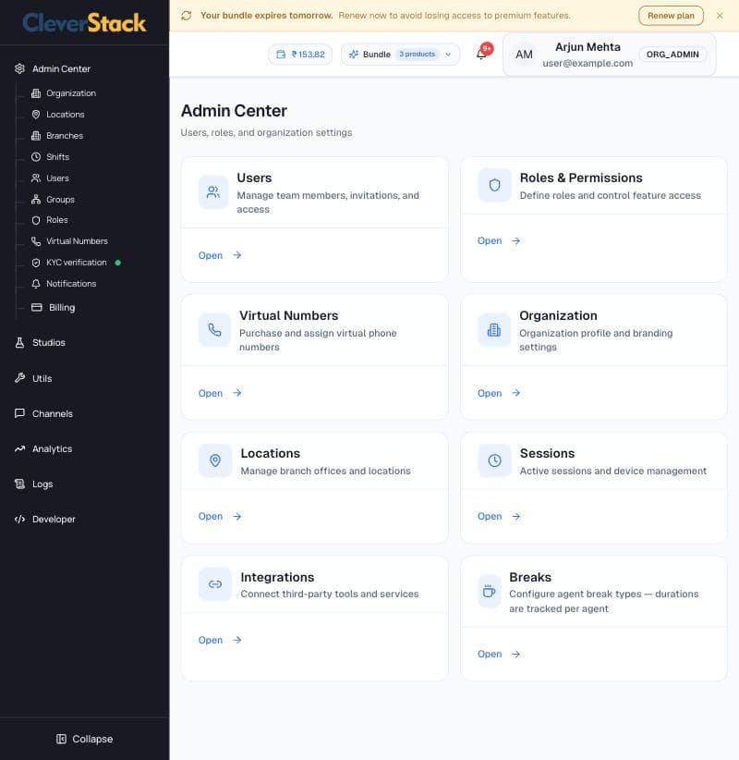Image resolution: width=739 pixels, height=760 pixels.
Task: Open the Users card link
Action: tap(220, 255)
